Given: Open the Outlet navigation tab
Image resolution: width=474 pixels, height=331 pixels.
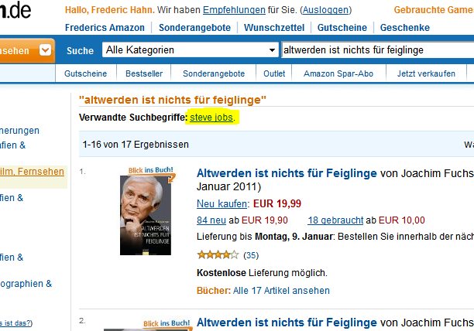Looking at the screenshot, I should coord(274,73).
